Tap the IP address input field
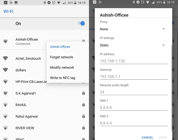178x140 pixels. (134, 61)
